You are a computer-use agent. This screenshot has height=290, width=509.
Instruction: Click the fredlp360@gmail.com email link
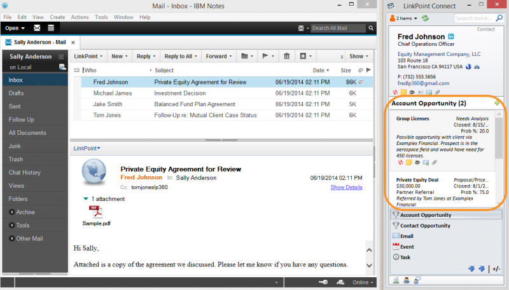click(423, 83)
